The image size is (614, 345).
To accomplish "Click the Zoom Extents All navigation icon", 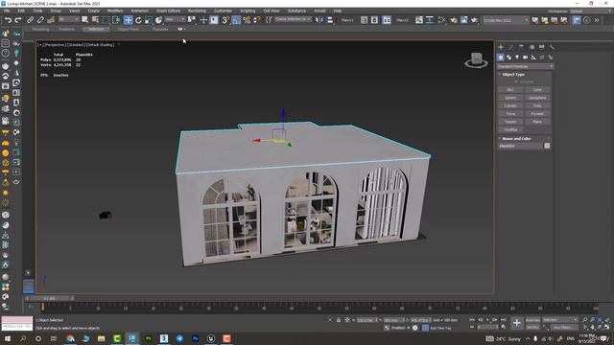I will [x=607, y=320].
